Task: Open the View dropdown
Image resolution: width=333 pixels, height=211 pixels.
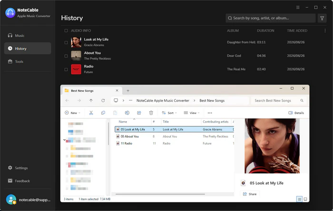Action: point(192,113)
